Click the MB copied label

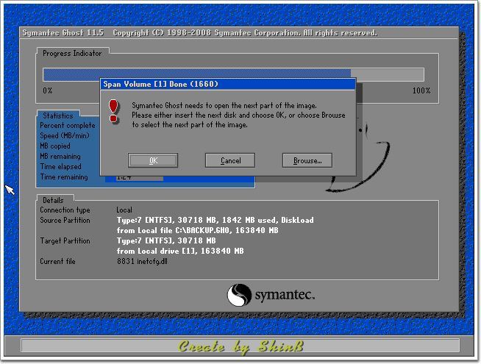pyautogui.click(x=55, y=146)
